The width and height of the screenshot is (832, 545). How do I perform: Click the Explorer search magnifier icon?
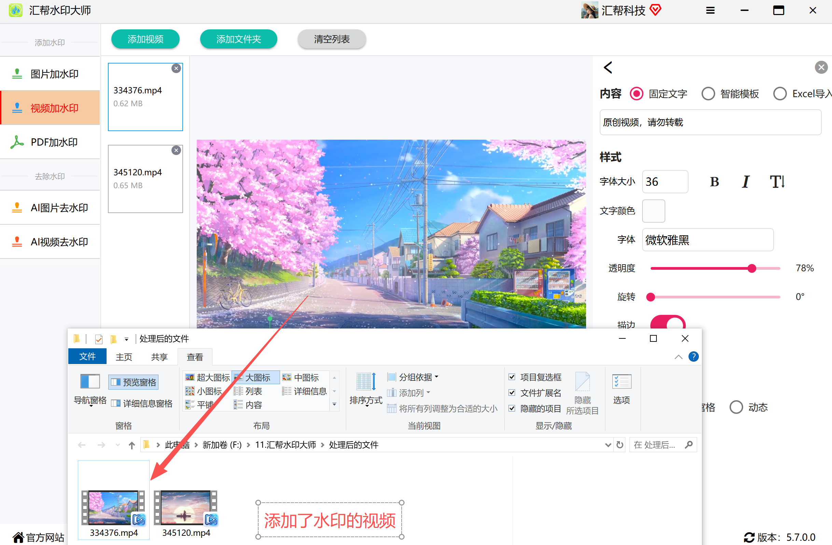[x=688, y=445]
